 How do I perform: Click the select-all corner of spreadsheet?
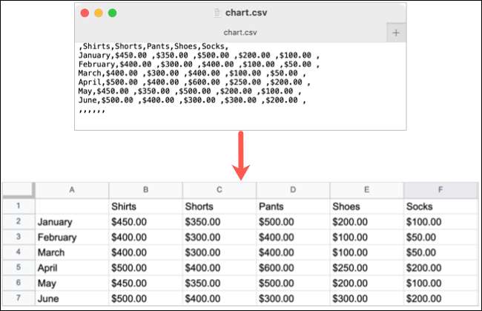coord(18,190)
